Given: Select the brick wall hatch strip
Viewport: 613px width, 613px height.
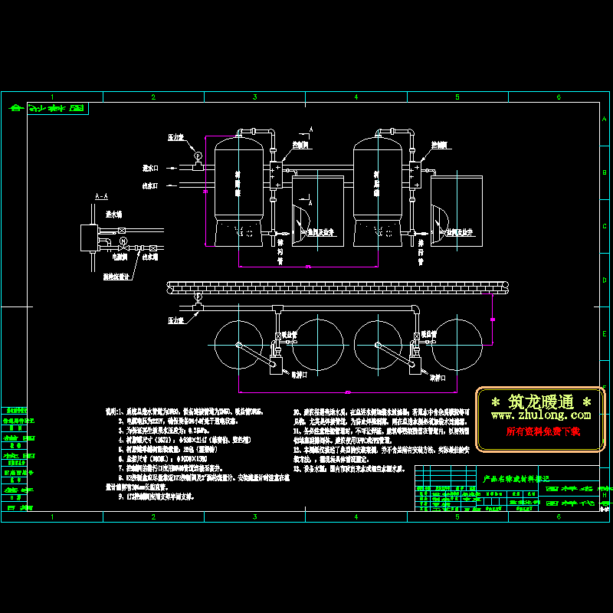Looking at the screenshot, I should pyautogui.click(x=337, y=286).
